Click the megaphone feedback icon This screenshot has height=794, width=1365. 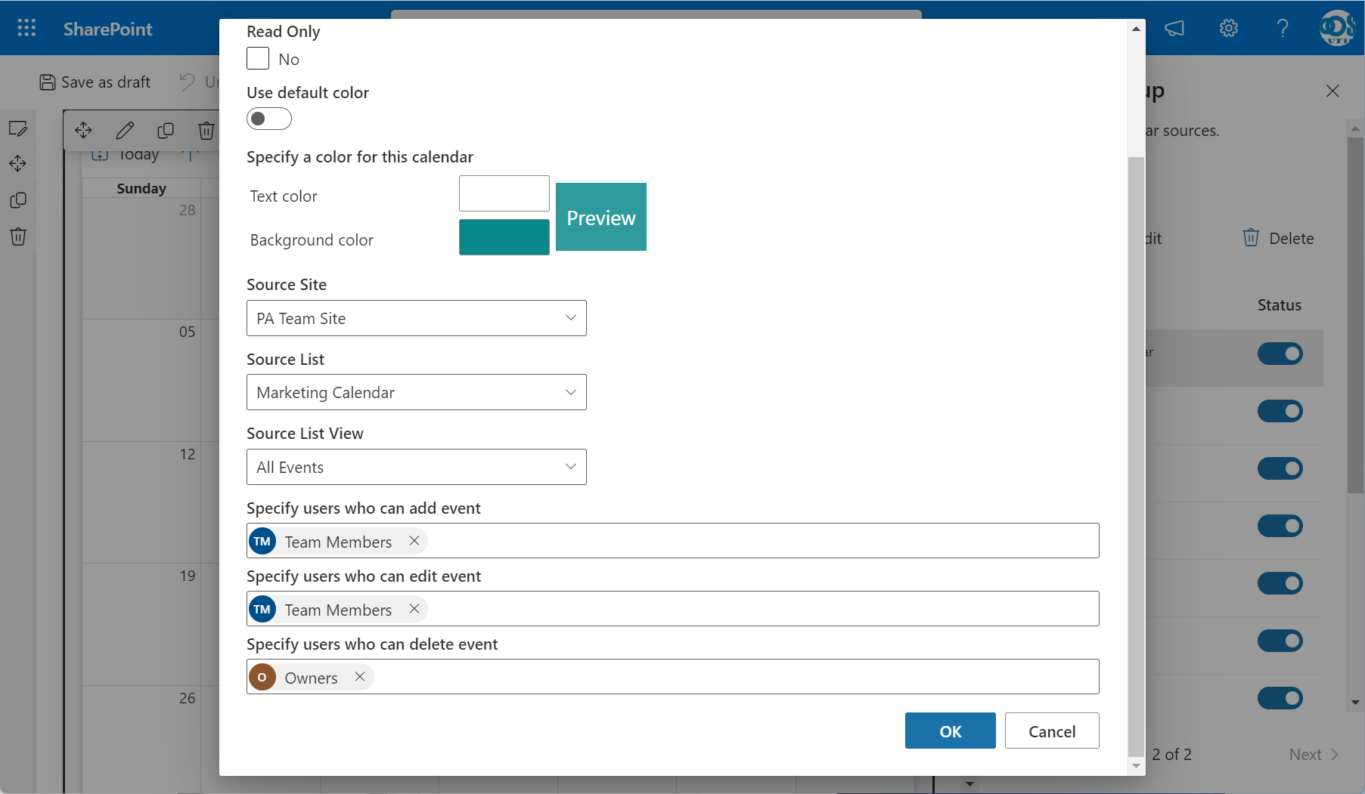pos(1174,28)
